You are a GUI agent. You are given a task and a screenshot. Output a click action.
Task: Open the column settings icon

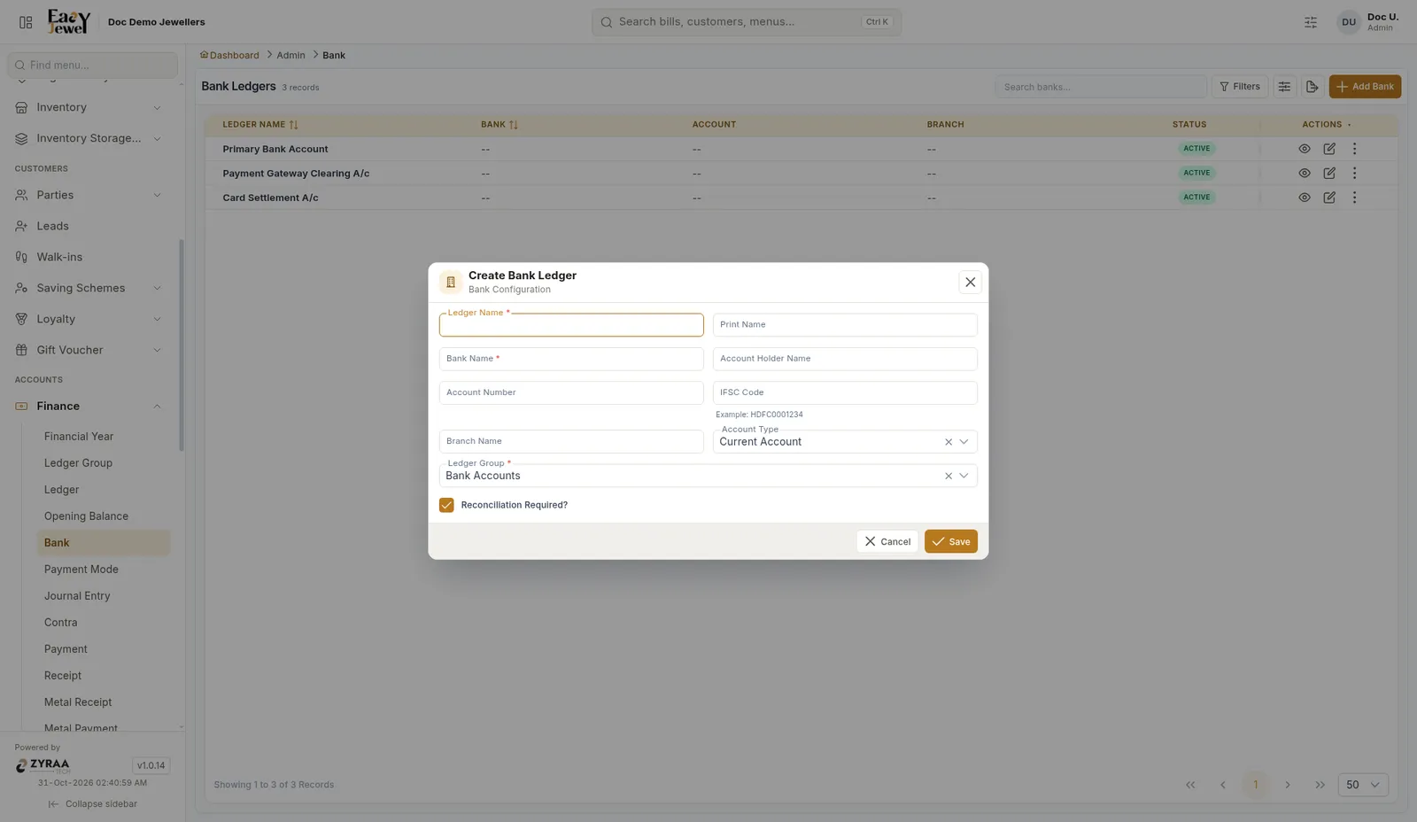point(1284,87)
